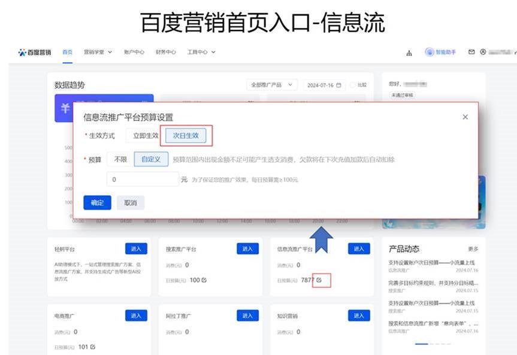Go to the 首页 tab

pyautogui.click(x=67, y=52)
